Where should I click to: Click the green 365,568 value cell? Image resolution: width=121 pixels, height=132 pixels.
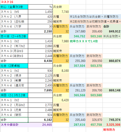click(x=77, y=95)
